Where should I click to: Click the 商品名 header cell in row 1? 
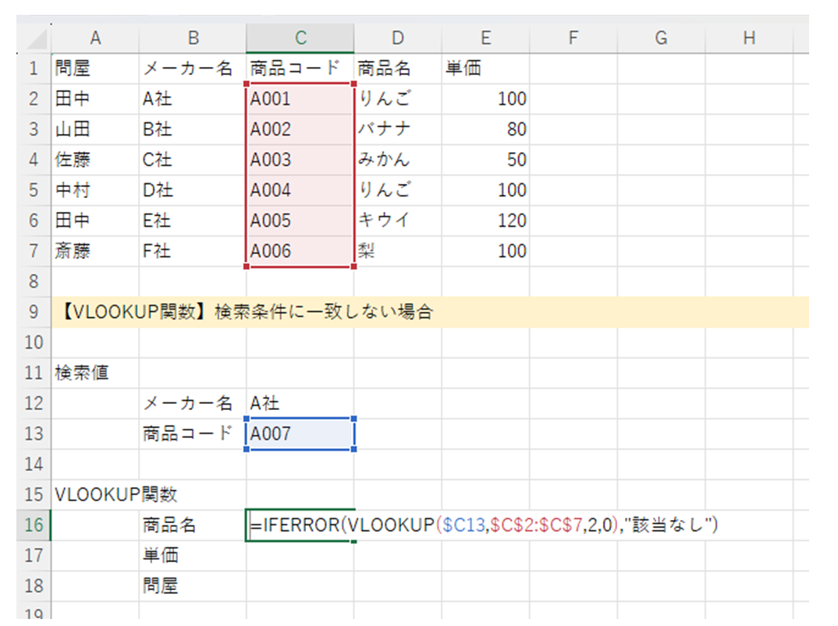(x=398, y=69)
